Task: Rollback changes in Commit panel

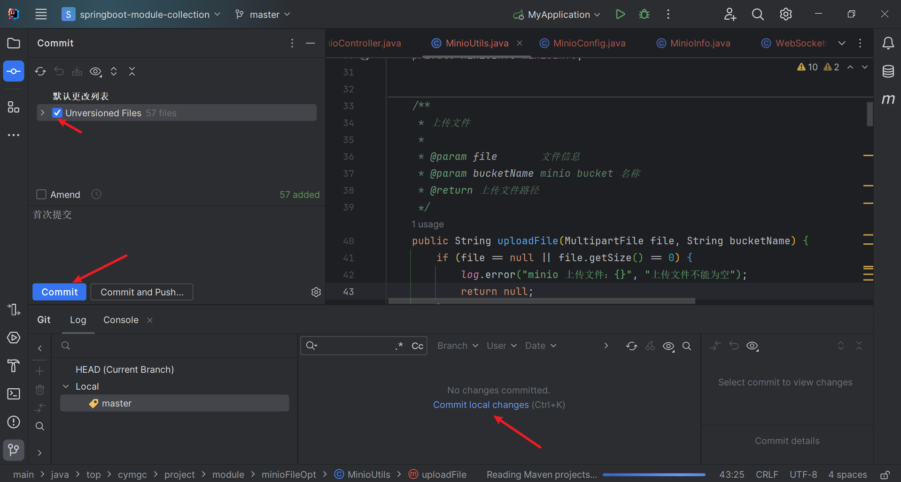Action: (x=59, y=71)
